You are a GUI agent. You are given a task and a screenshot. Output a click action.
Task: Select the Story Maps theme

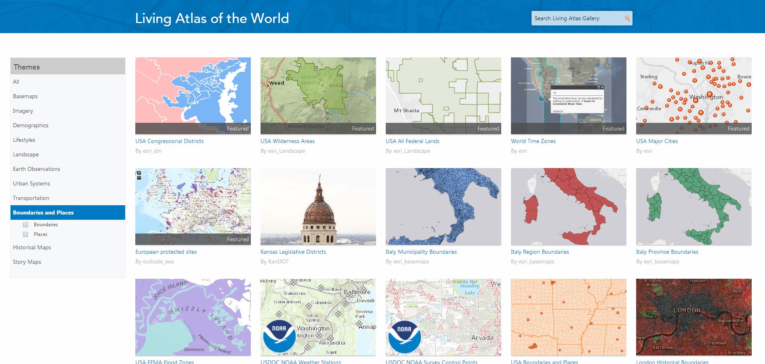point(68,262)
